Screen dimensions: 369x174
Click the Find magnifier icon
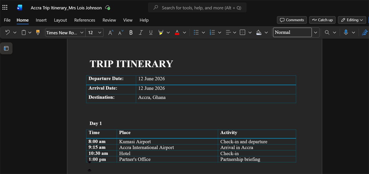click(327, 32)
